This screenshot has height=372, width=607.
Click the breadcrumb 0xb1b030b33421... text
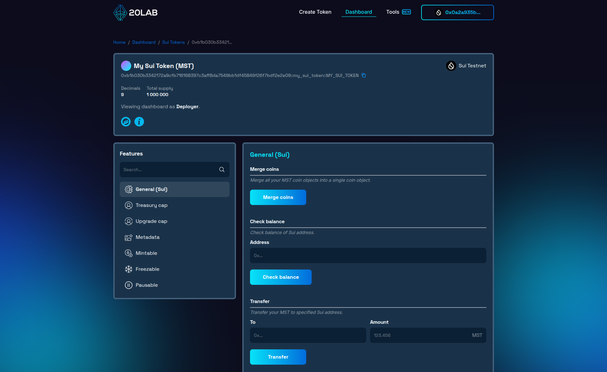tap(212, 42)
